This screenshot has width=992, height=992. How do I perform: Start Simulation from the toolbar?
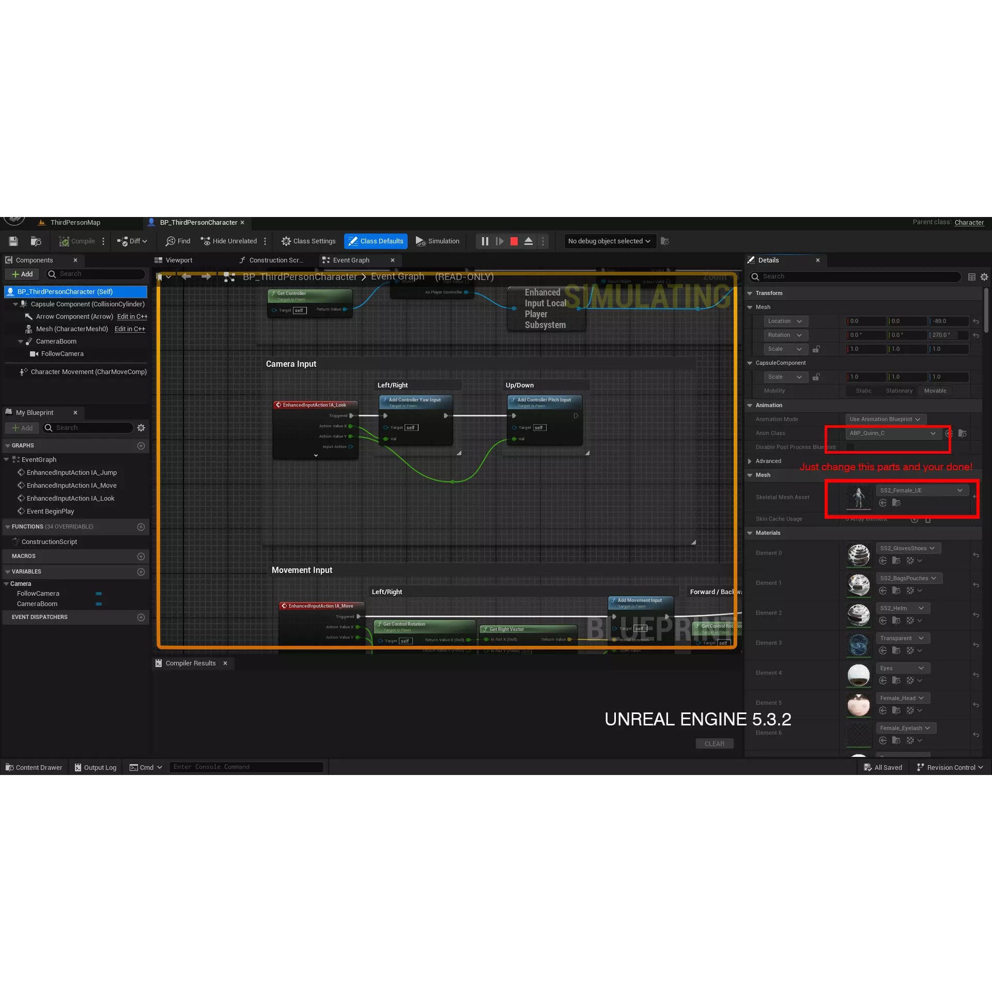438,241
